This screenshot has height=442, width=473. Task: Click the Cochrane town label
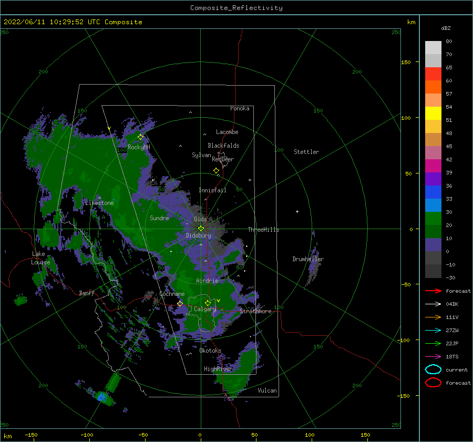(172, 294)
